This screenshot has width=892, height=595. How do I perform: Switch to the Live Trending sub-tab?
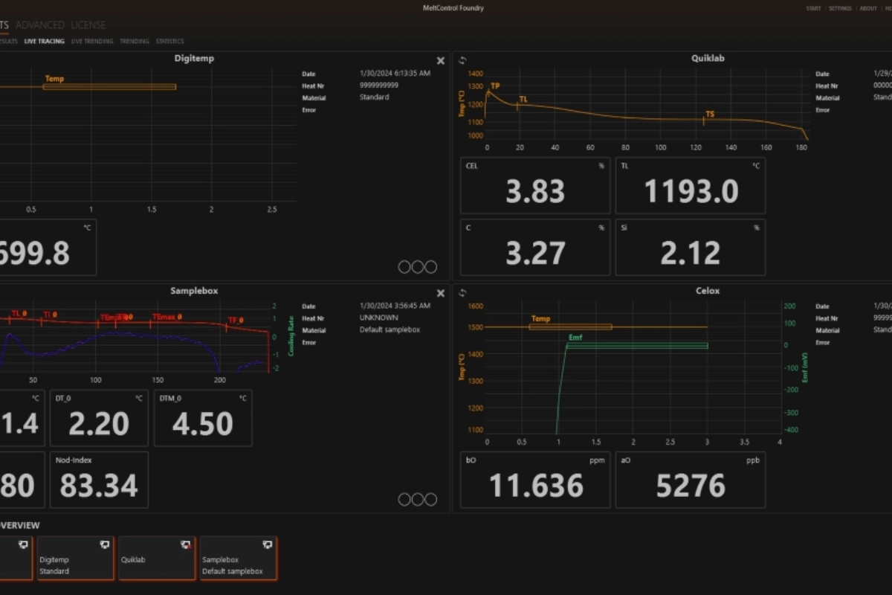pos(92,42)
